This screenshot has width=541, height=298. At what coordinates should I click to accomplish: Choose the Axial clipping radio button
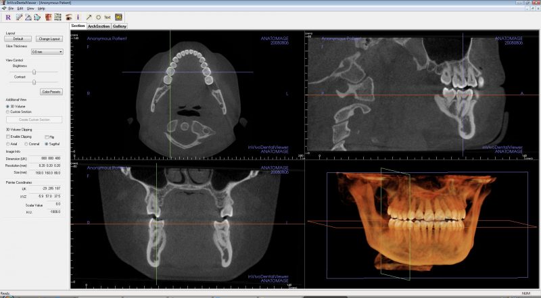pos(7,144)
